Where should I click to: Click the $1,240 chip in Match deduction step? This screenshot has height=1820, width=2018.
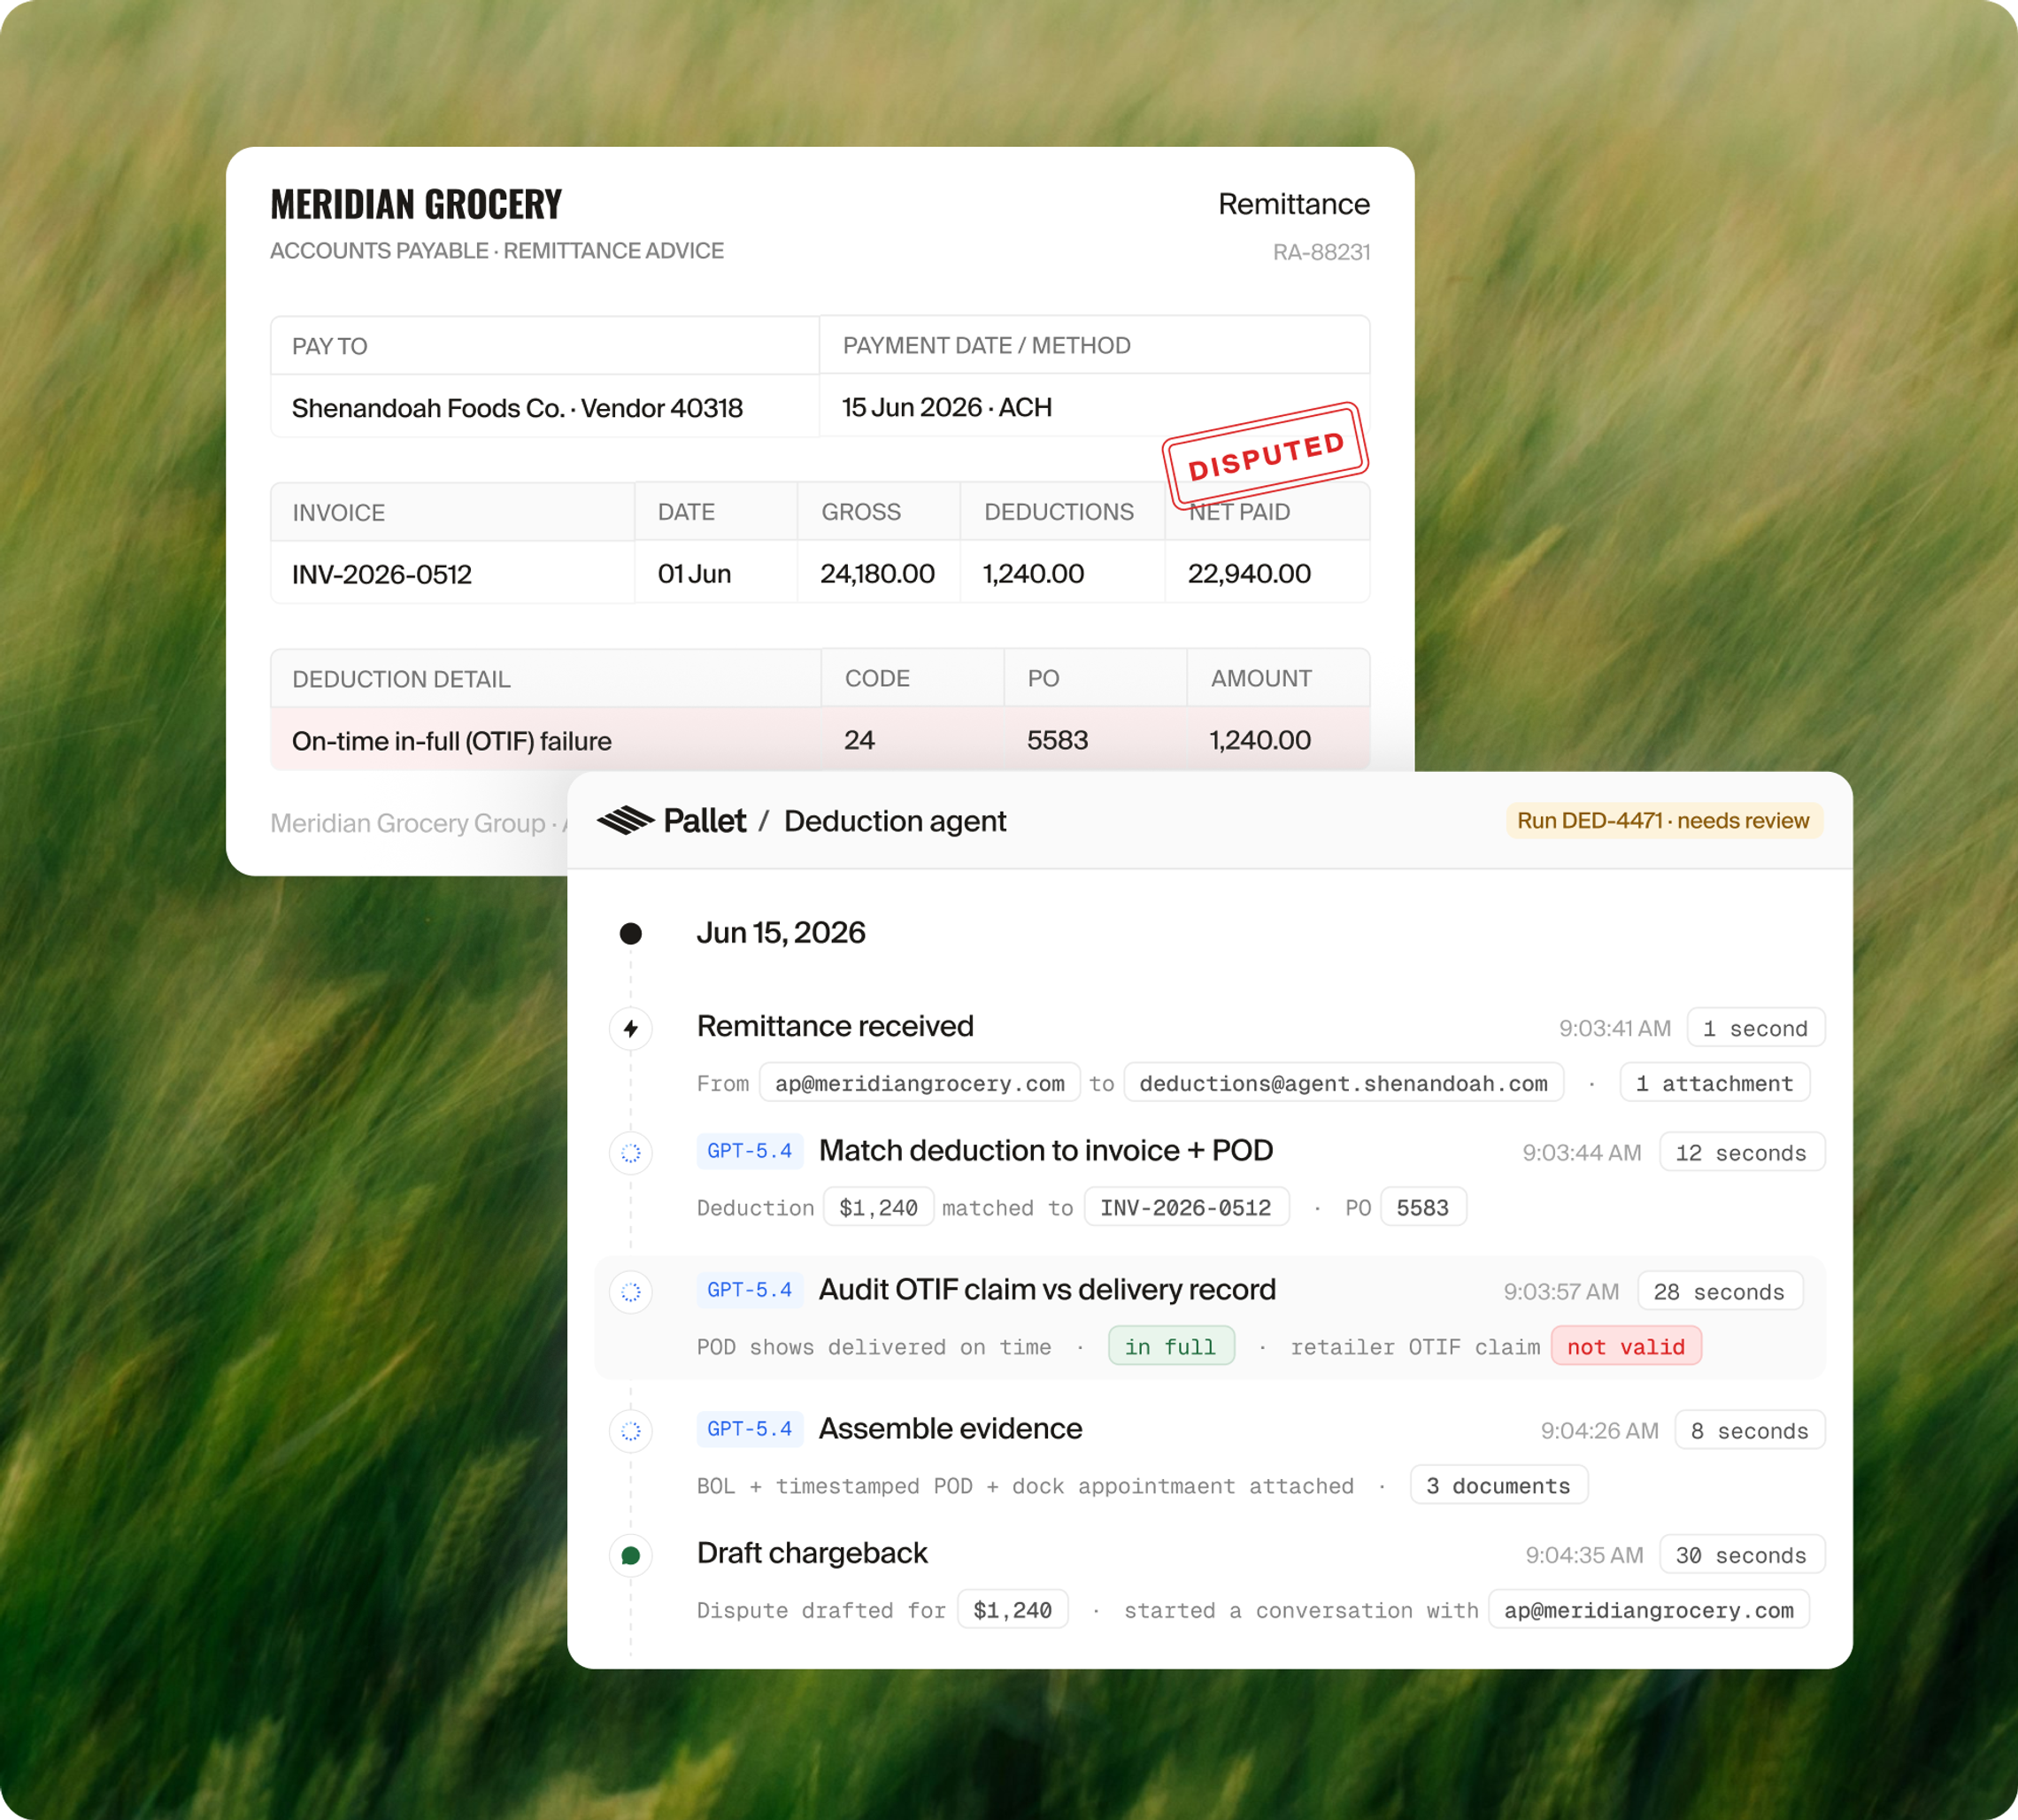click(878, 1207)
